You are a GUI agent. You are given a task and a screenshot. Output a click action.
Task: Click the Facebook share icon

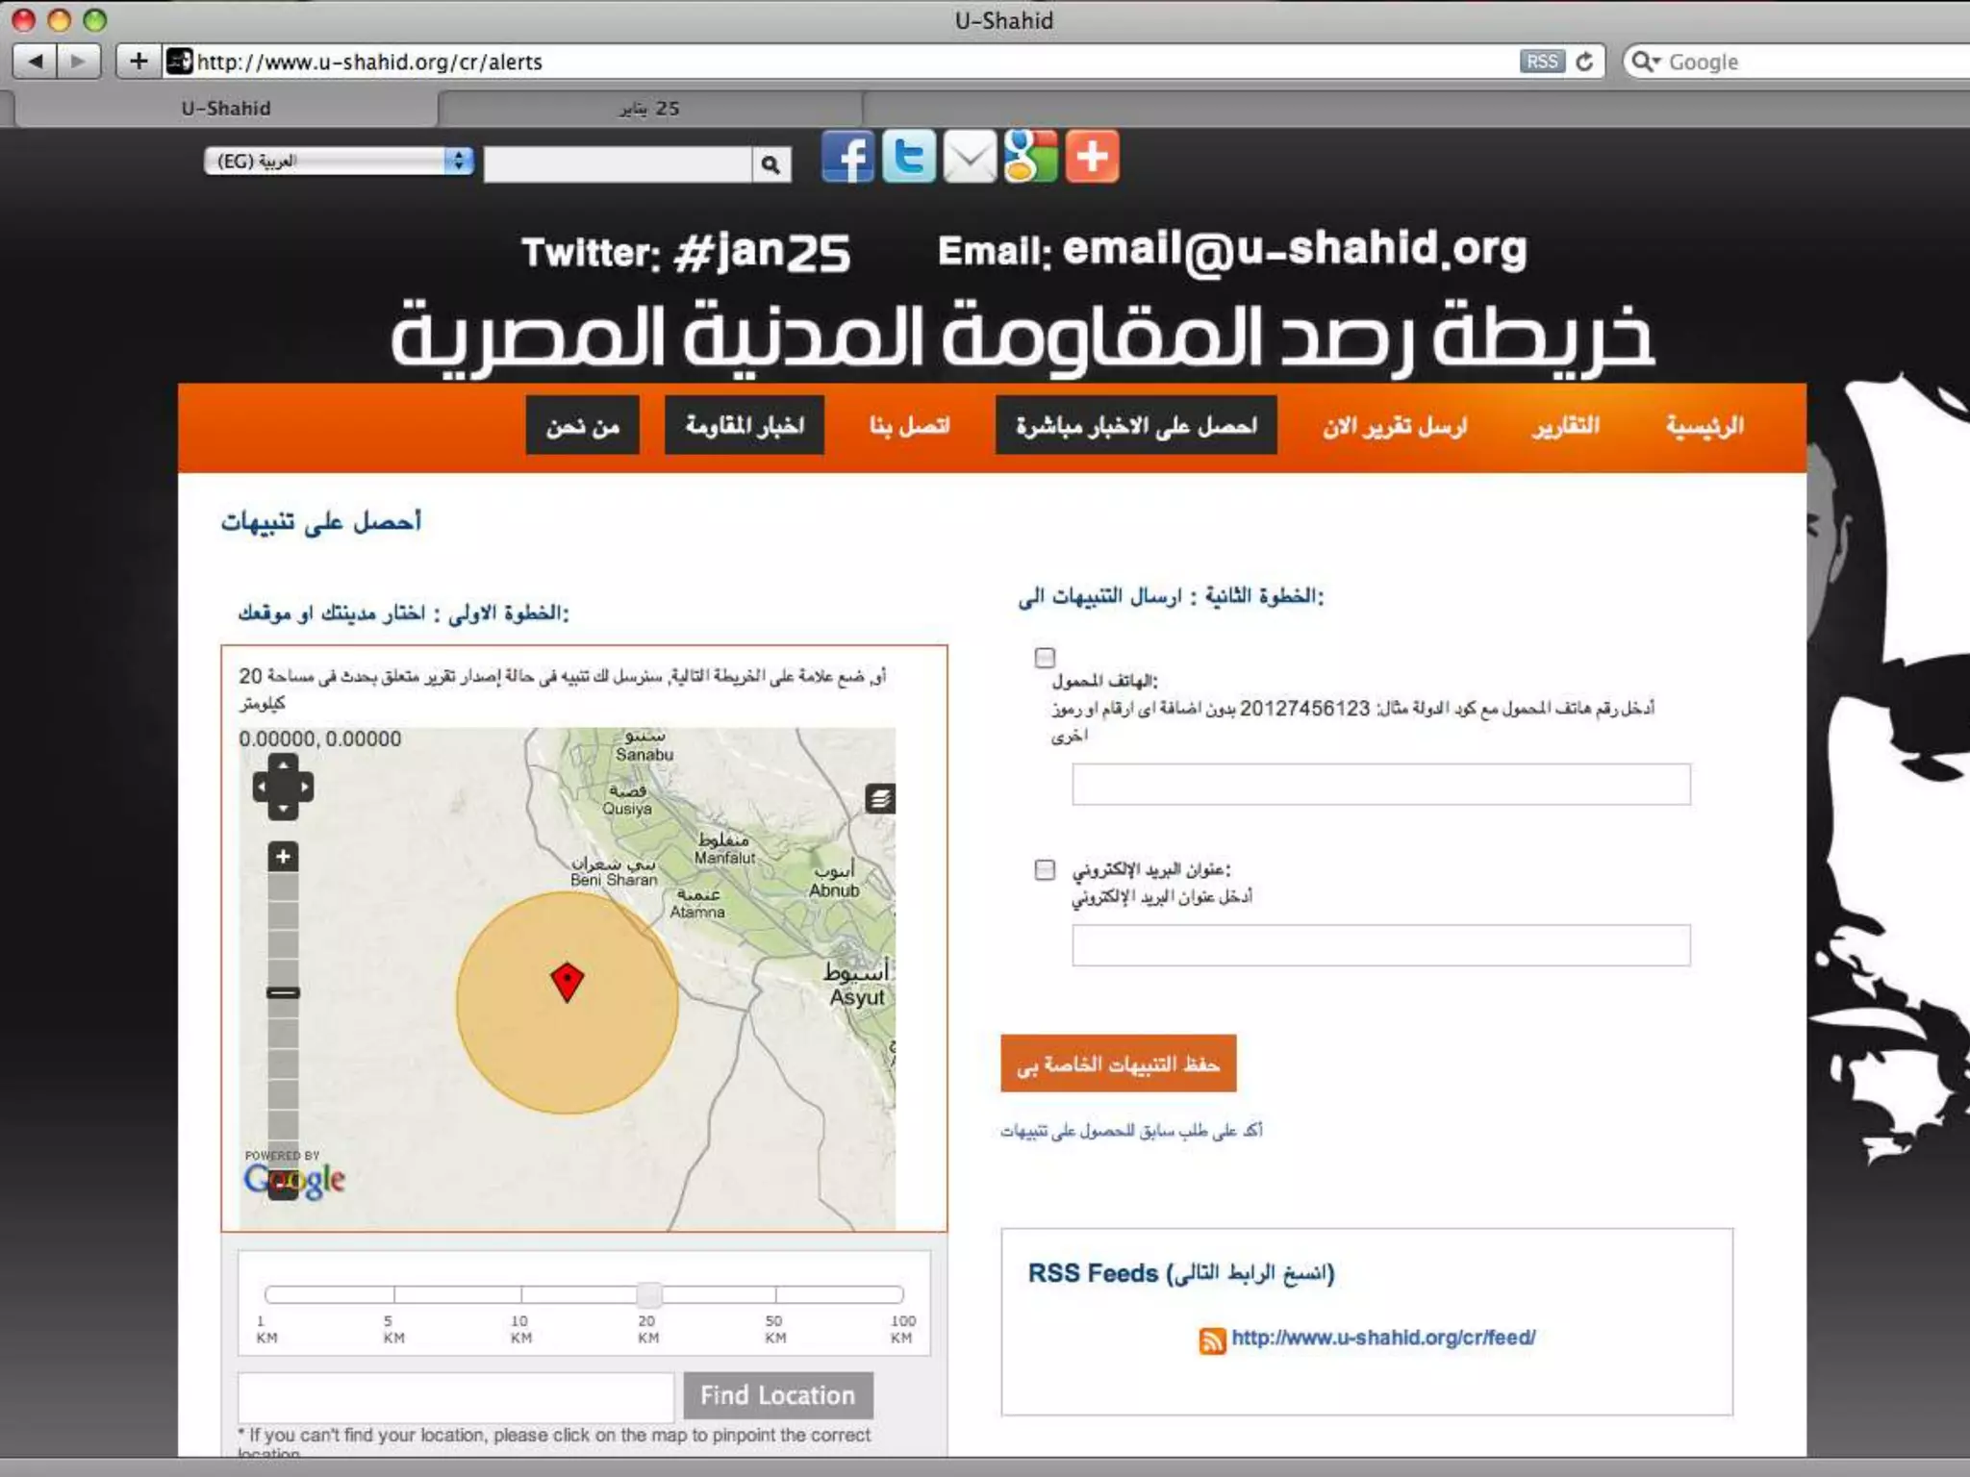pyautogui.click(x=847, y=156)
